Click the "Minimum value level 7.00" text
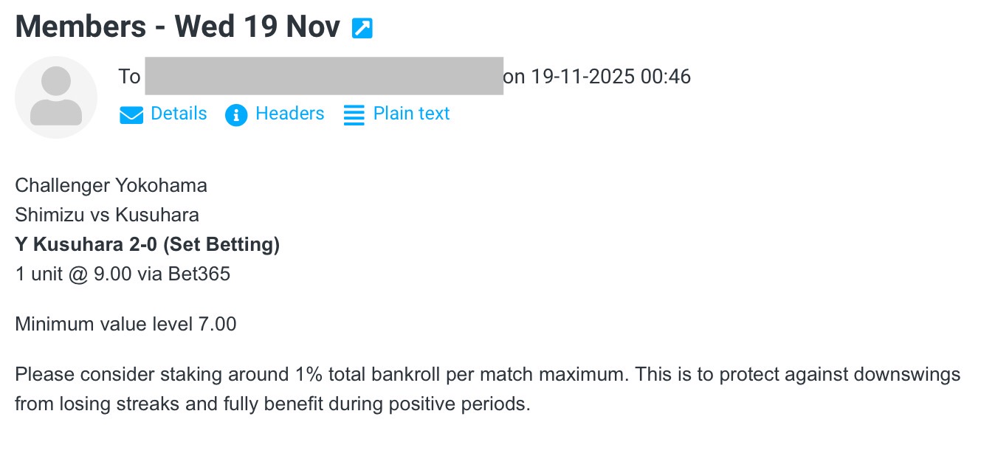Viewport: 995px width, 470px height. point(125,324)
